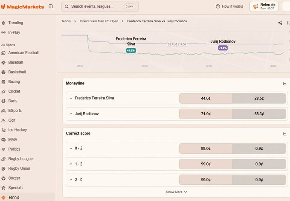Click the MagicMarkets logo
Viewport: 290px width, 201px height.
click(23, 7)
